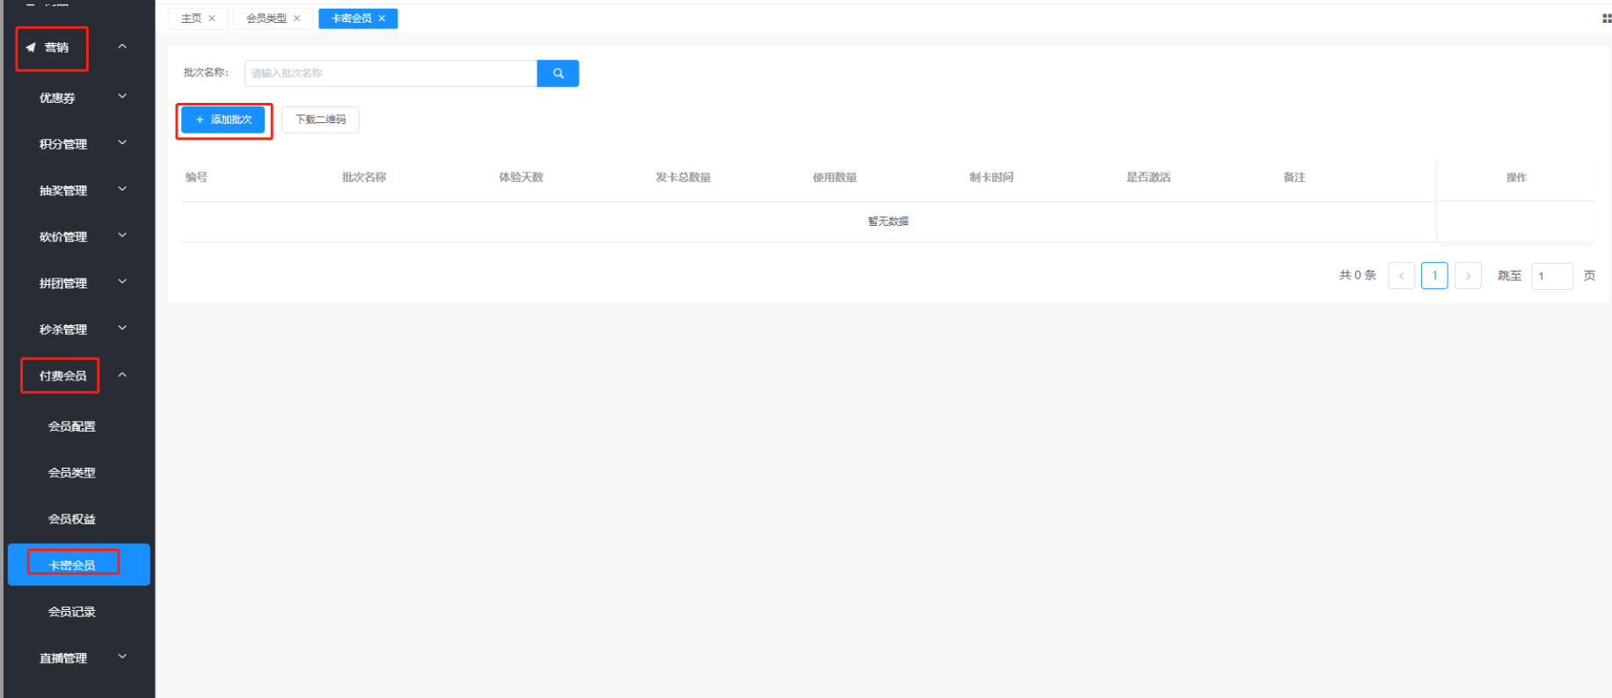The width and height of the screenshot is (1612, 698).
Task: Switch to the 会员类型 tab
Action: coord(266,18)
